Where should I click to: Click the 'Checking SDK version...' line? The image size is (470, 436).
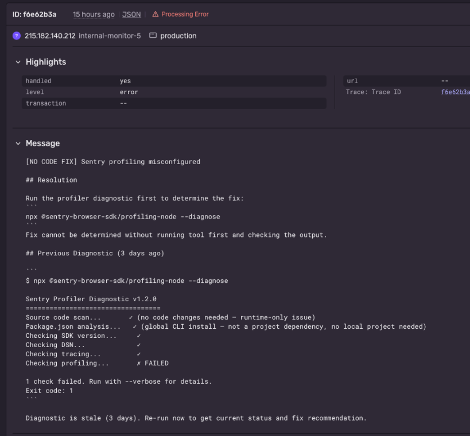[83, 336]
